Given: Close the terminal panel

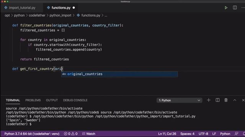Looking at the screenshot, I should click(x=243, y=100).
